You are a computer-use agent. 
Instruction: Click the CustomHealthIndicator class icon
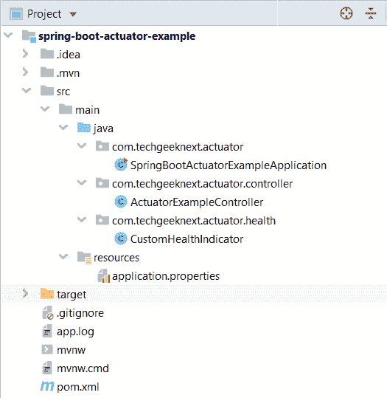121,239
